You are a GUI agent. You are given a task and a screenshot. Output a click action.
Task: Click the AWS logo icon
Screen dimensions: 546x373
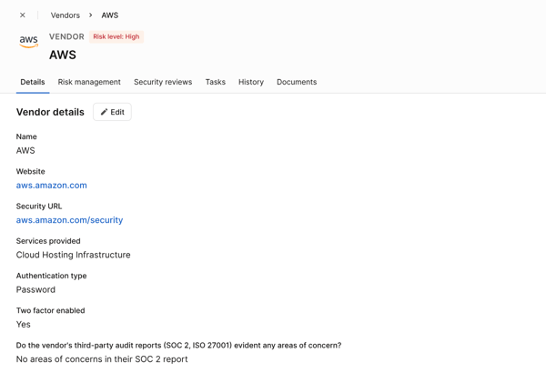tap(29, 42)
